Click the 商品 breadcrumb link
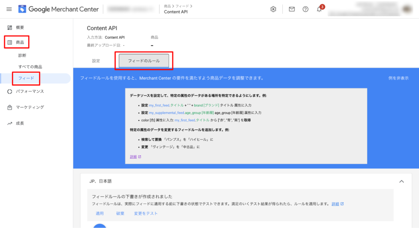Image resolution: width=419 pixels, height=228 pixels. tap(168, 6)
